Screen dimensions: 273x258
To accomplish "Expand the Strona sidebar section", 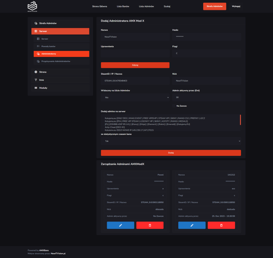I will coord(60,72).
